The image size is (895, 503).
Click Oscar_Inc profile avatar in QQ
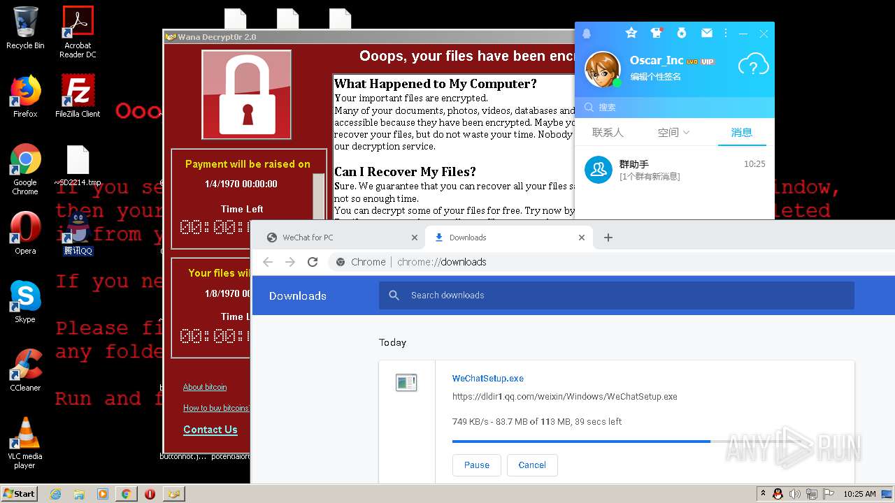[602, 69]
